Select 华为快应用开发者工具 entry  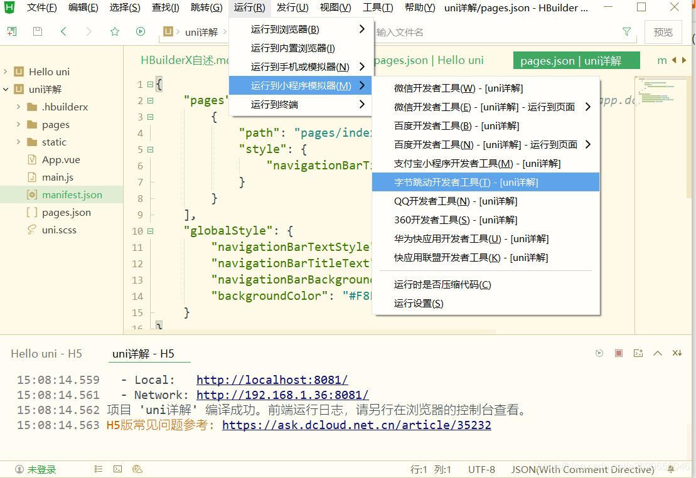tap(486, 239)
